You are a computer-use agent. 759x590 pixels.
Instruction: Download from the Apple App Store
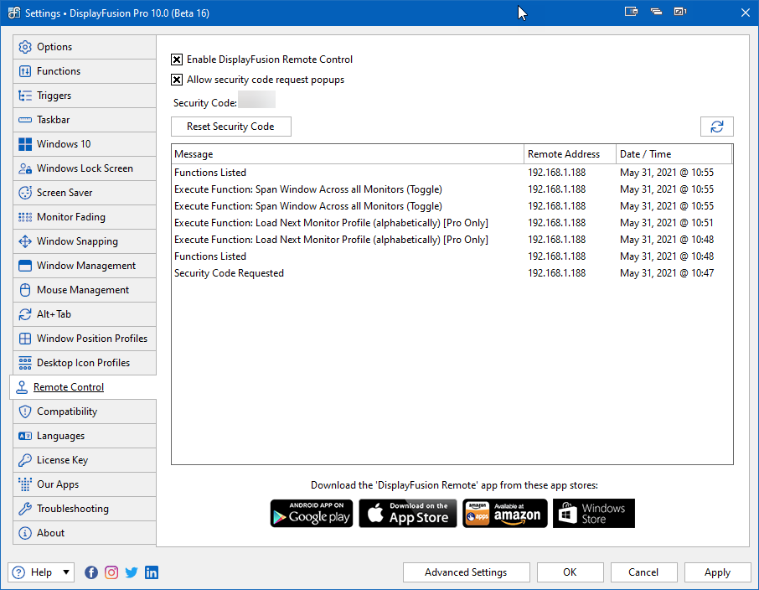pyautogui.click(x=408, y=513)
